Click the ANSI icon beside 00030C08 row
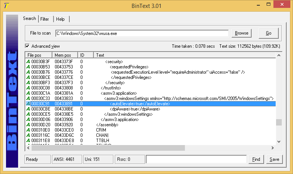293x174 pixels. (x=28, y=88)
